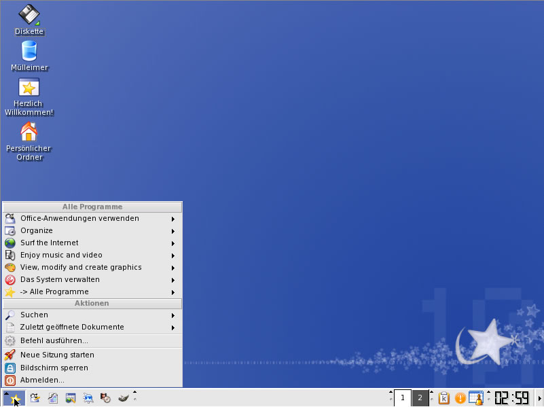
Task: Expand Zuletzt geöffnete Dokumente submenu
Action: 72,328
